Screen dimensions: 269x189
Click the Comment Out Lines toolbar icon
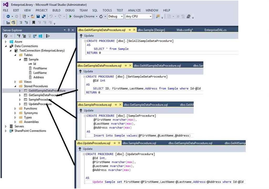21,23
